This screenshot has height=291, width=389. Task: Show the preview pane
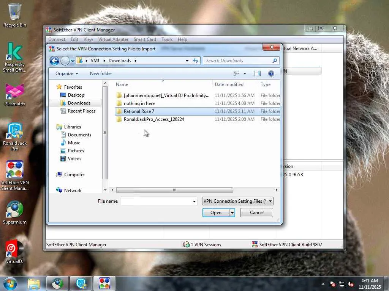tap(258, 74)
